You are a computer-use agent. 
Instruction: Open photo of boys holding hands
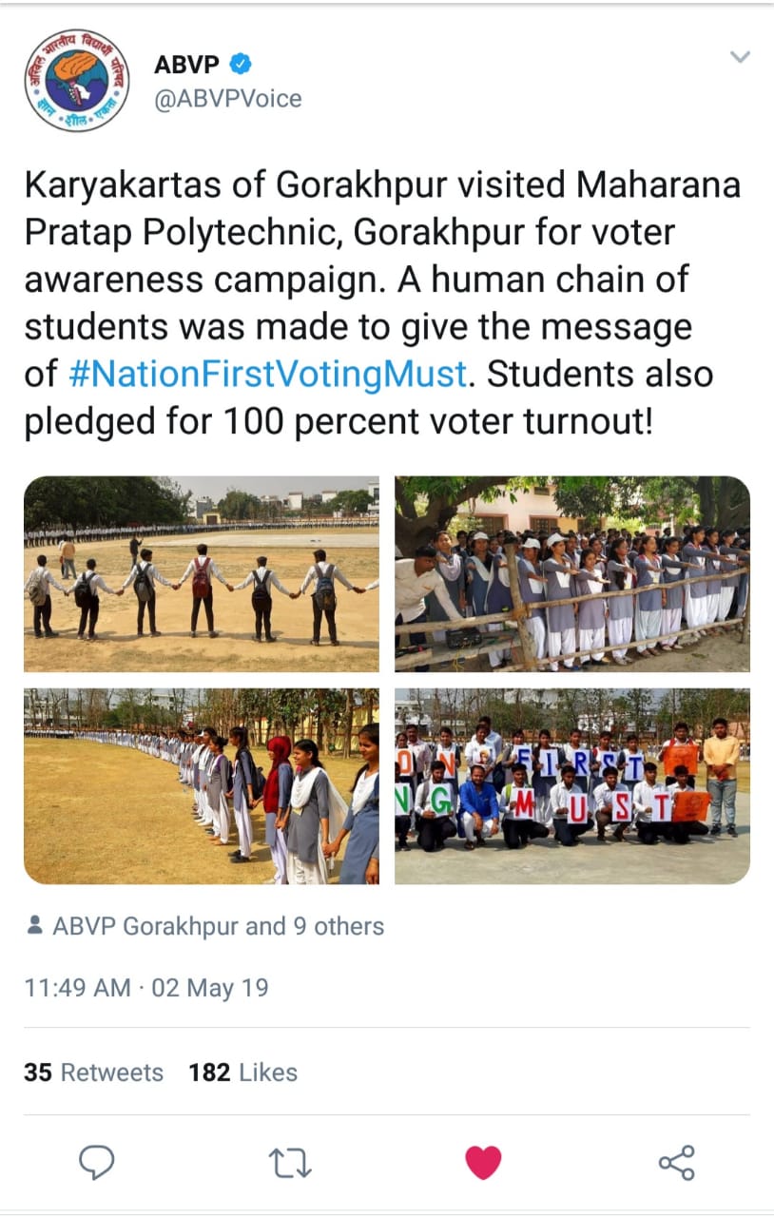click(x=201, y=574)
